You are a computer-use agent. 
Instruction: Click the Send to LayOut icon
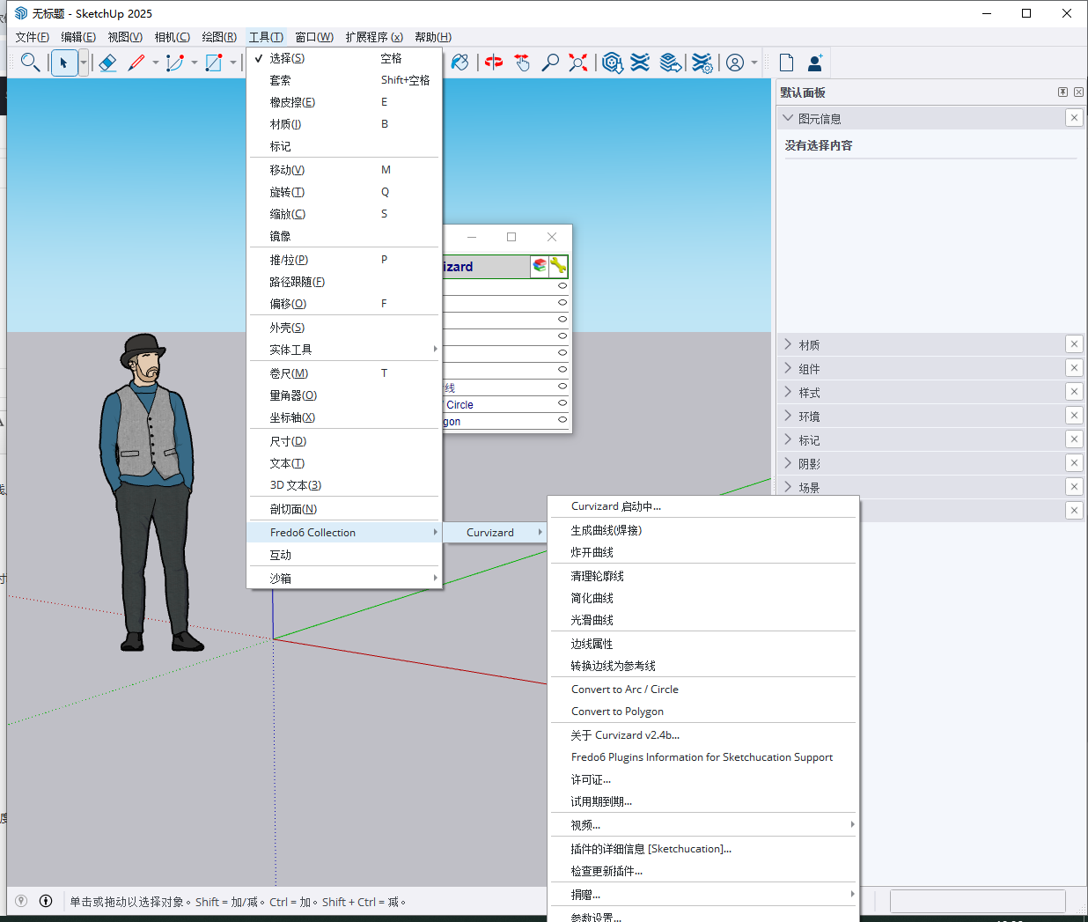[671, 63]
